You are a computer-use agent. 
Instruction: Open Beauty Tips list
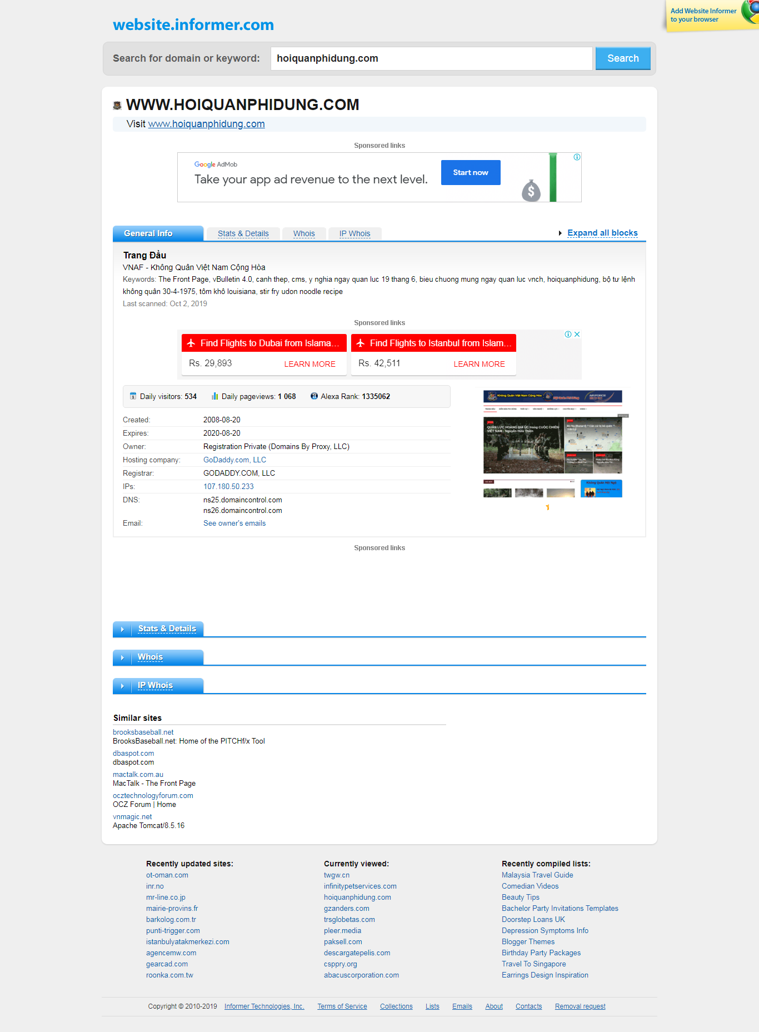[x=521, y=897]
